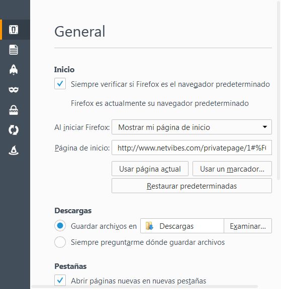Click the Descargas folder icon
Screen dimensions: 281x289
pos(149,226)
